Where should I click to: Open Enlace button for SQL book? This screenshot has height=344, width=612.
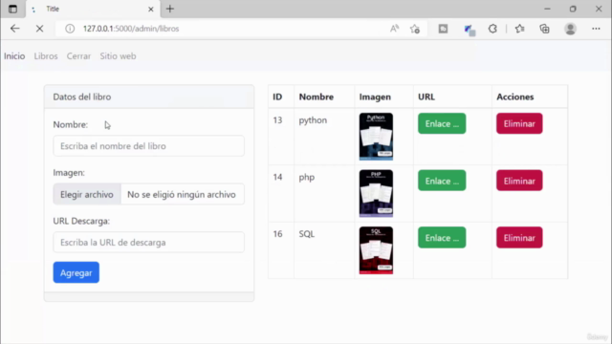click(x=442, y=238)
